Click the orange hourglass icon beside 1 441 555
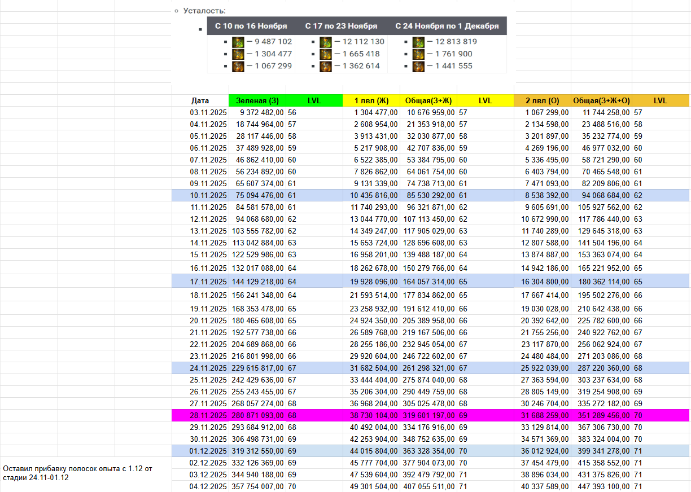691x492 pixels. pyautogui.click(x=418, y=66)
